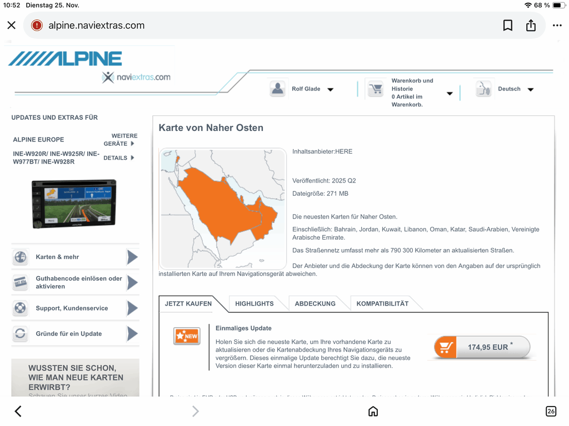Viewport: 569px width, 426px height.
Task: Click the Naher Osten map thumbnail
Action: click(x=222, y=208)
